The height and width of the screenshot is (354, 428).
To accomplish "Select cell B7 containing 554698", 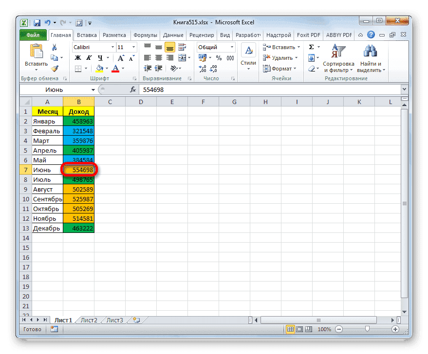I will [78, 170].
